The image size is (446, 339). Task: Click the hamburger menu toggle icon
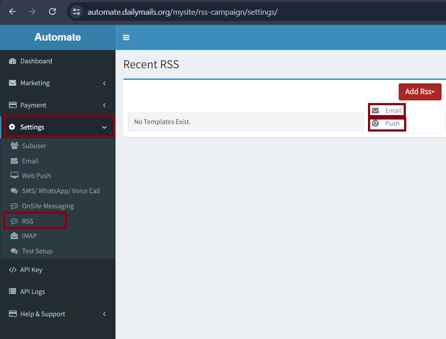click(x=126, y=37)
